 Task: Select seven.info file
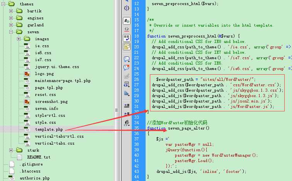(47, 109)
